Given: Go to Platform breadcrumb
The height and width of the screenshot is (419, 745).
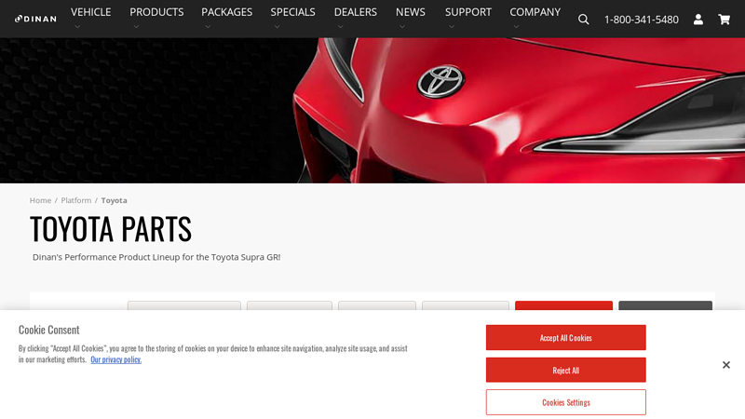Looking at the screenshot, I should pos(76,200).
